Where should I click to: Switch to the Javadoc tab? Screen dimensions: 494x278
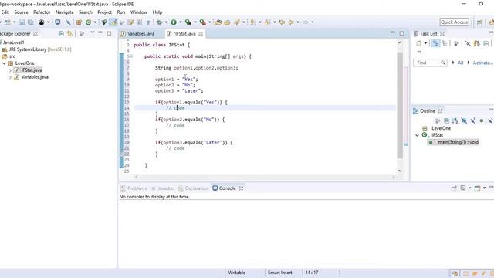click(166, 188)
